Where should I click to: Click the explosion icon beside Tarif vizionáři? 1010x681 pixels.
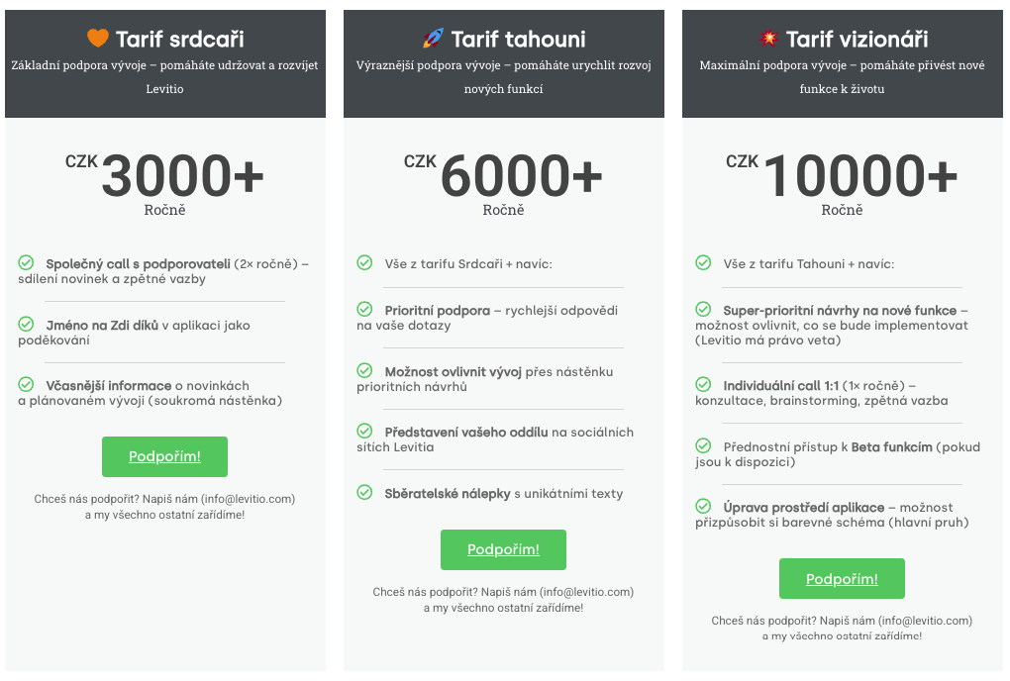pyautogui.click(x=768, y=39)
